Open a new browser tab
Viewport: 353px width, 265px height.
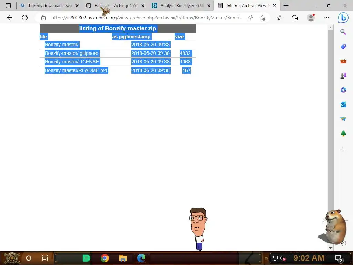(x=286, y=6)
